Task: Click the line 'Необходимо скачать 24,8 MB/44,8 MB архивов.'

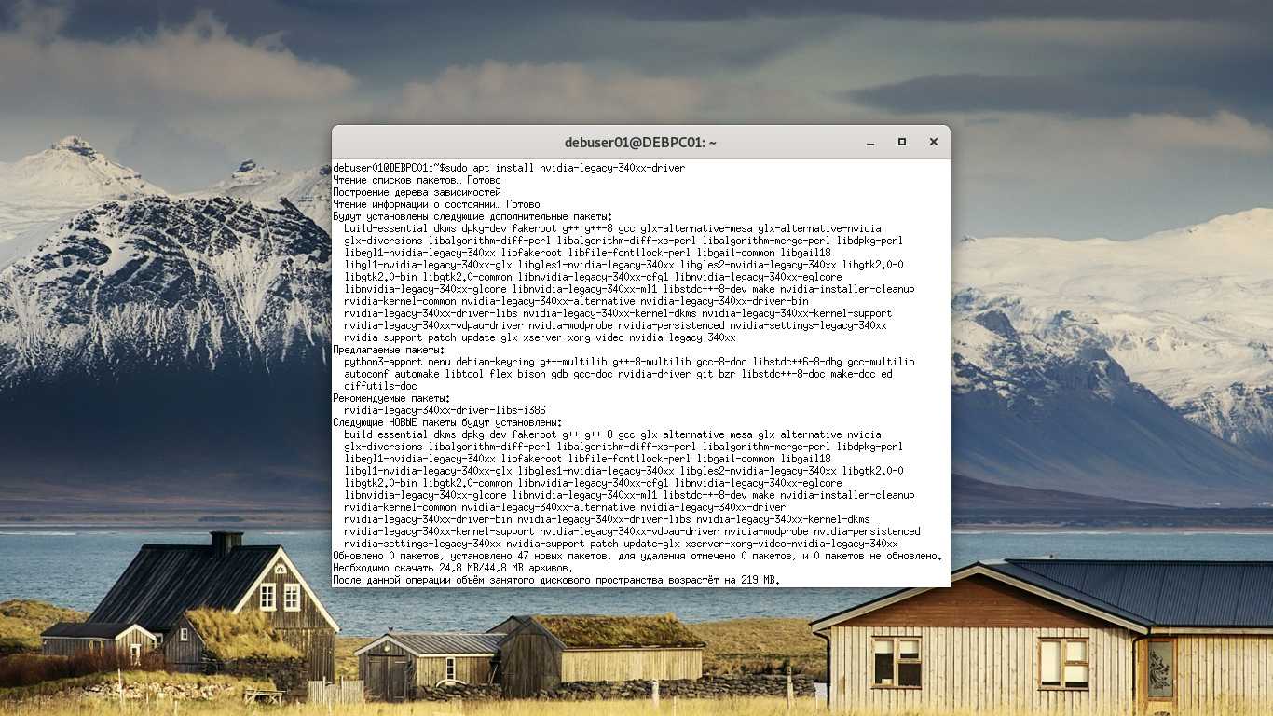Action: point(453,568)
